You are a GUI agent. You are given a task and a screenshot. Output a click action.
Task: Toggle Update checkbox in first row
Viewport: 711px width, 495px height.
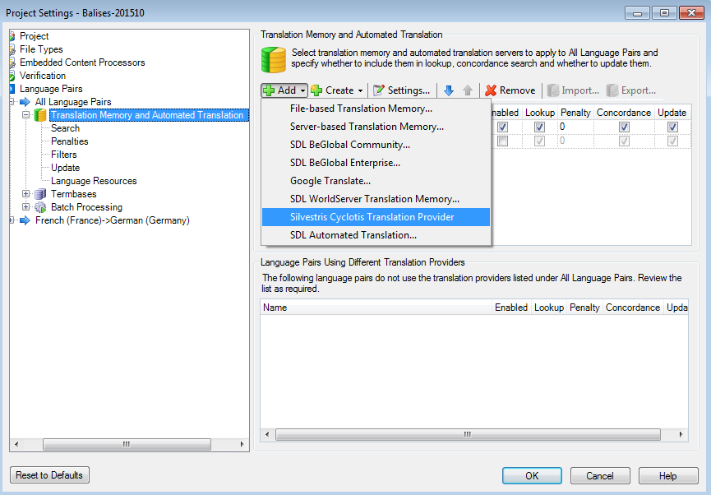click(x=672, y=127)
